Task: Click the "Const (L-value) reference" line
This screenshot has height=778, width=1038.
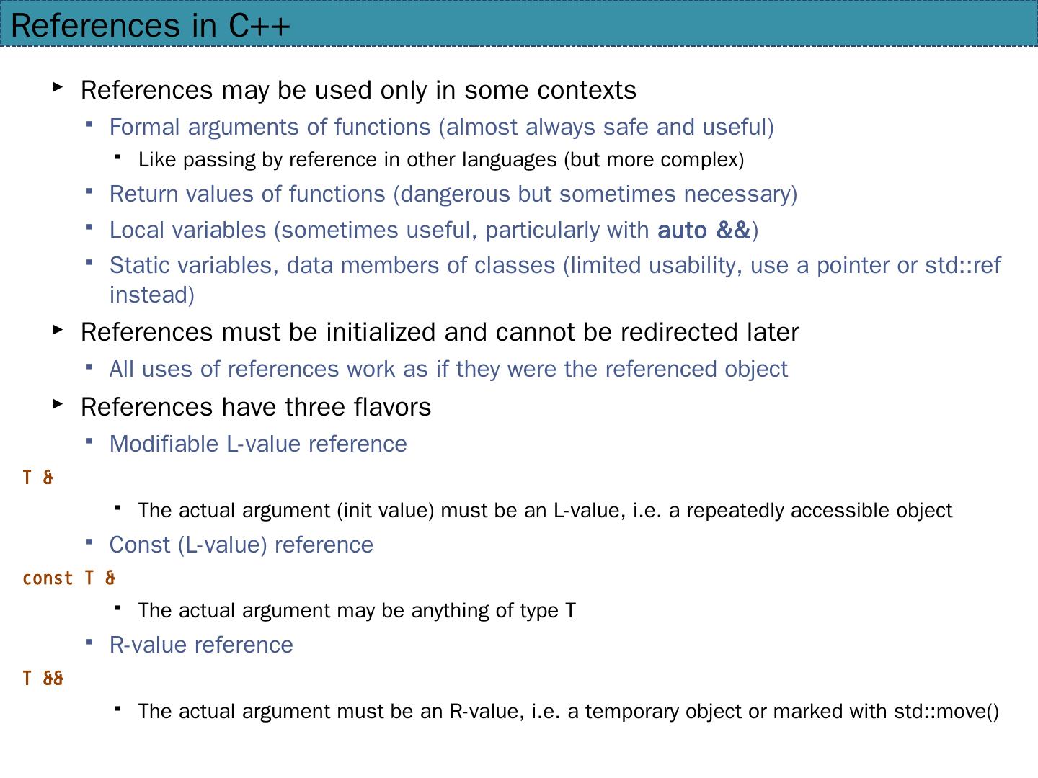Action: click(x=241, y=545)
